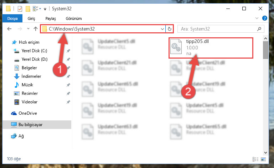Click the Back navigation arrow
274x168 pixels.
(9, 29)
